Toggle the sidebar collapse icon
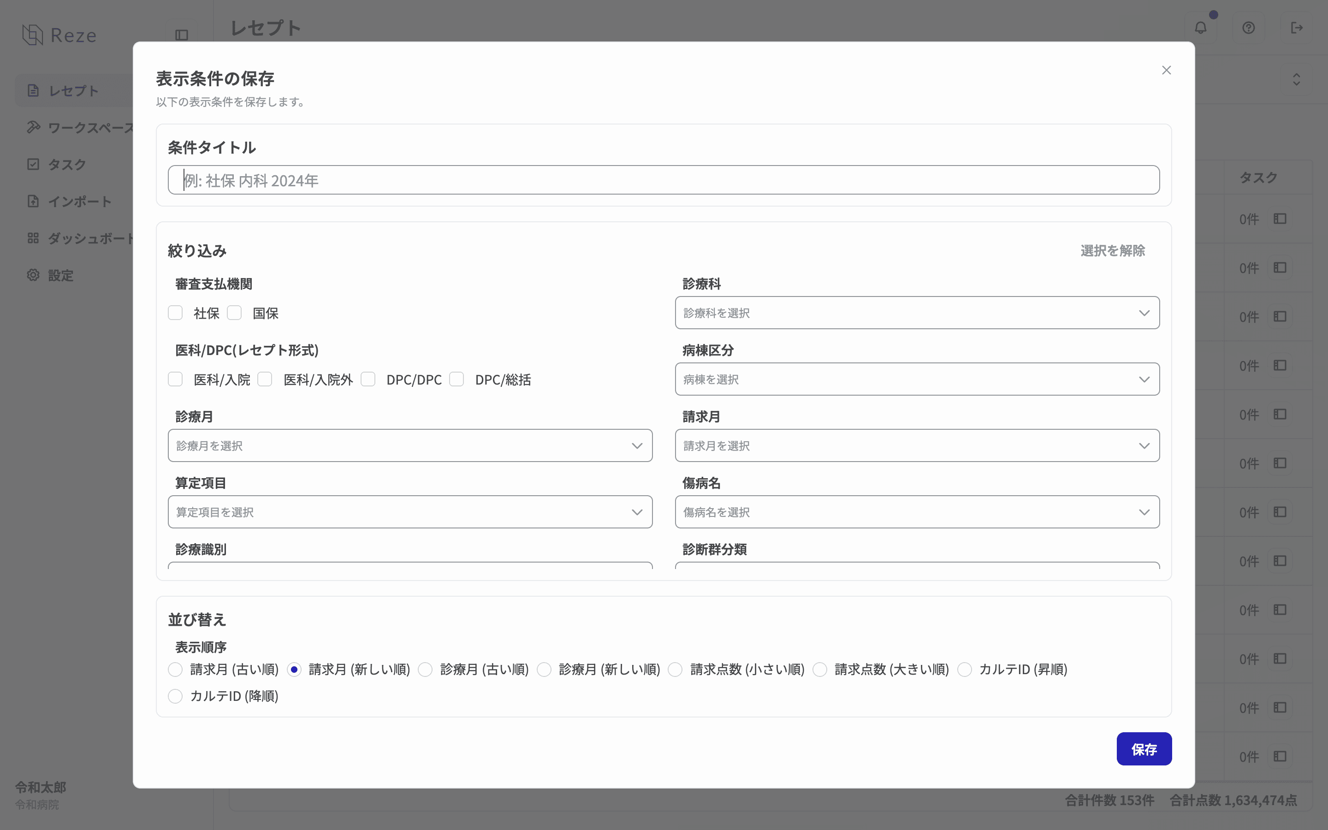This screenshot has height=830, width=1328. 182,35
